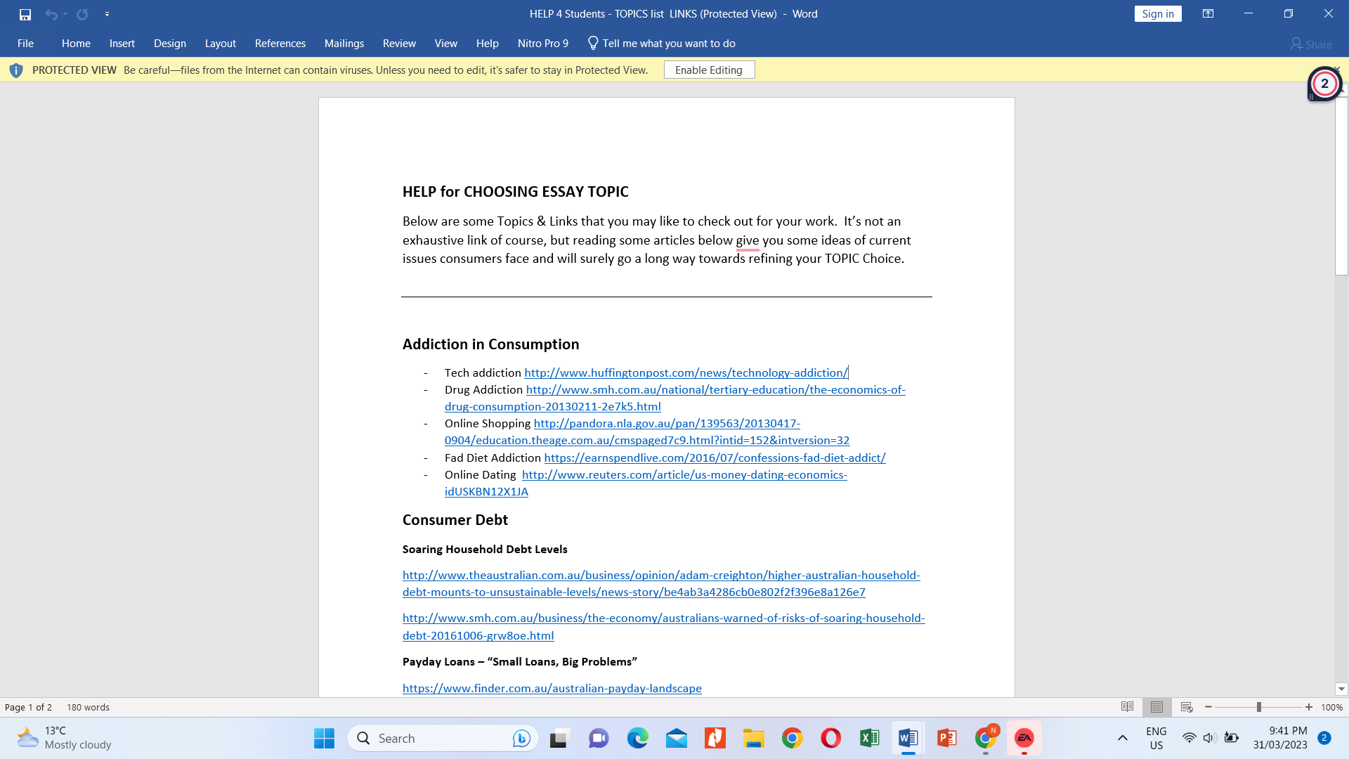The image size is (1349, 759).
Task: Click the Undo arrow icon
Action: 51,14
